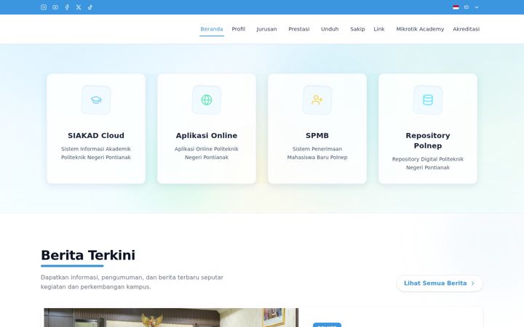Open the Instagram social icon
This screenshot has width=524, height=327.
(x=44, y=7)
